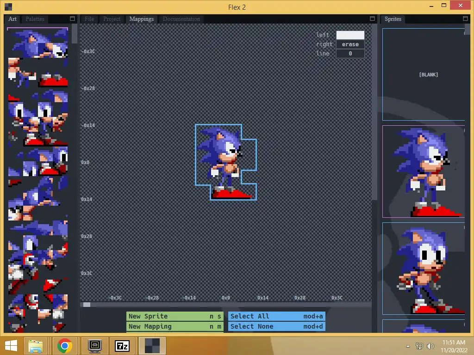Maximize the Art panel with its square icon
Screen dimensions: 474x355
(73, 18)
